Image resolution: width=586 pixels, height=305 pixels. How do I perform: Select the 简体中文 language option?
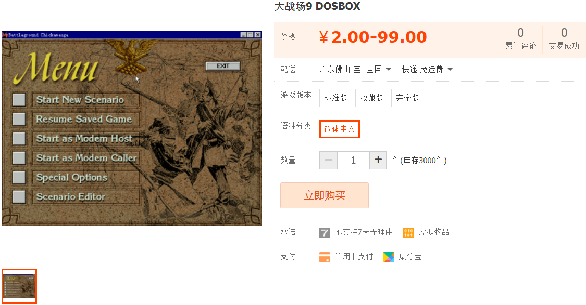339,129
